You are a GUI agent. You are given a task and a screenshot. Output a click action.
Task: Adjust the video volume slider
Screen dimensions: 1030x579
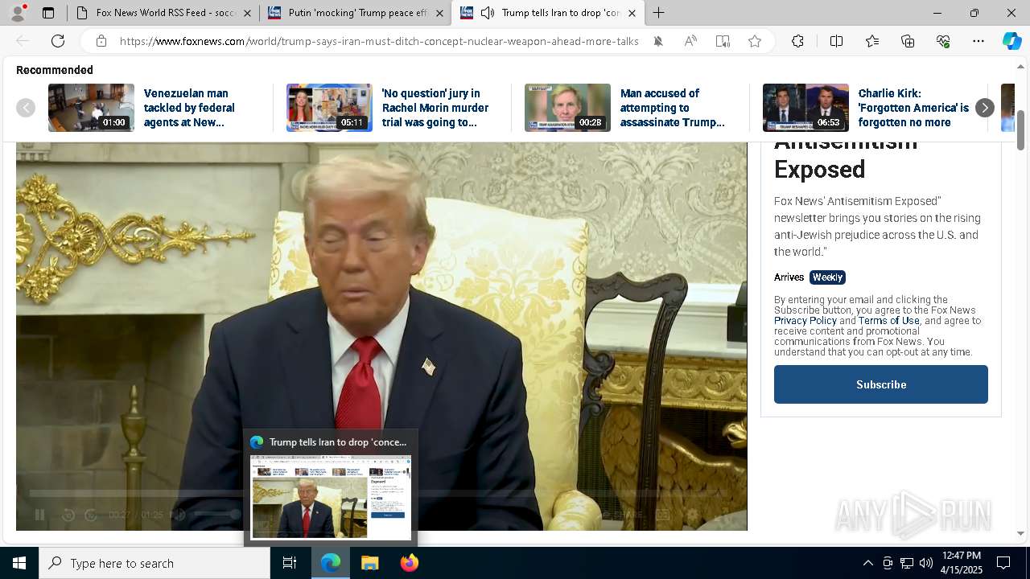click(x=216, y=514)
